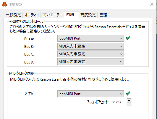The height and width of the screenshot is (119, 157).
Task: Switch to the 高度設定 tab
Action: (88, 15)
